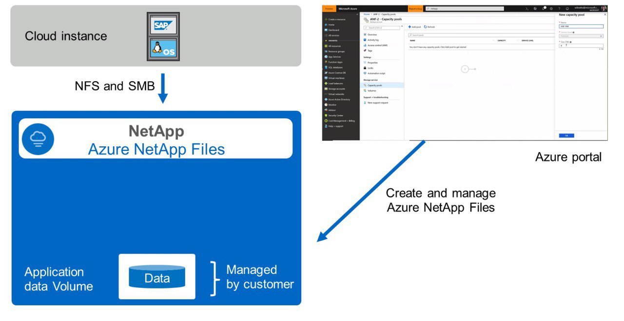Click the feedback smiley icon in top bar

pos(567,9)
